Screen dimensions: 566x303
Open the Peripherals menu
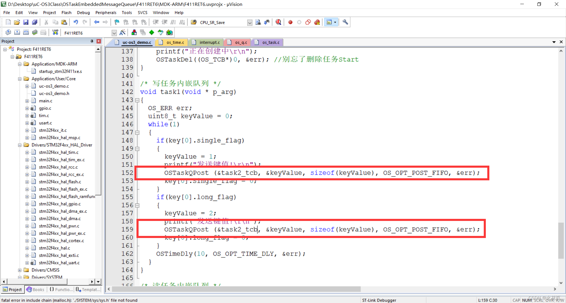pos(106,13)
